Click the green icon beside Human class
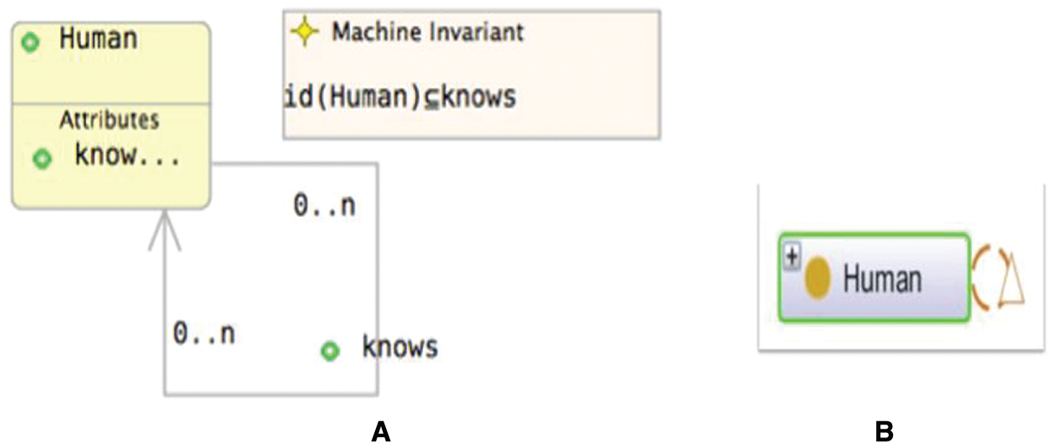 30,42
